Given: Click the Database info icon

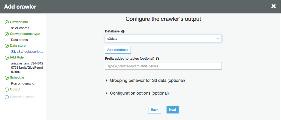Looking at the screenshot, I should click(123, 31).
